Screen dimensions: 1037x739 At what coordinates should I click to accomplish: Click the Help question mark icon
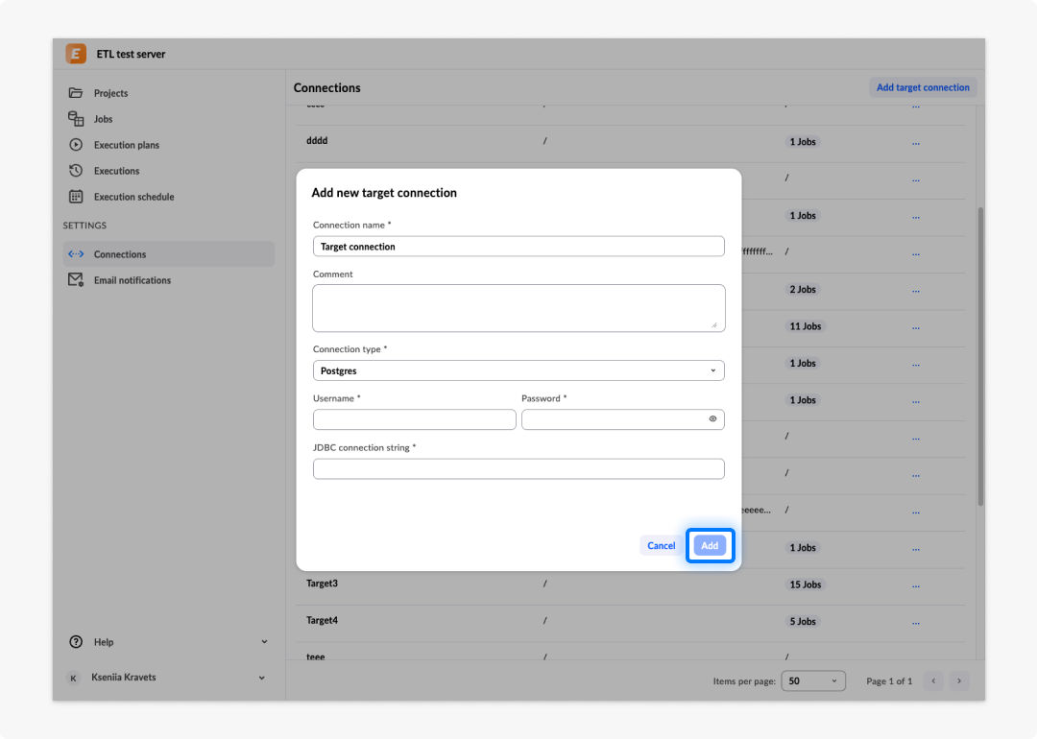(76, 642)
